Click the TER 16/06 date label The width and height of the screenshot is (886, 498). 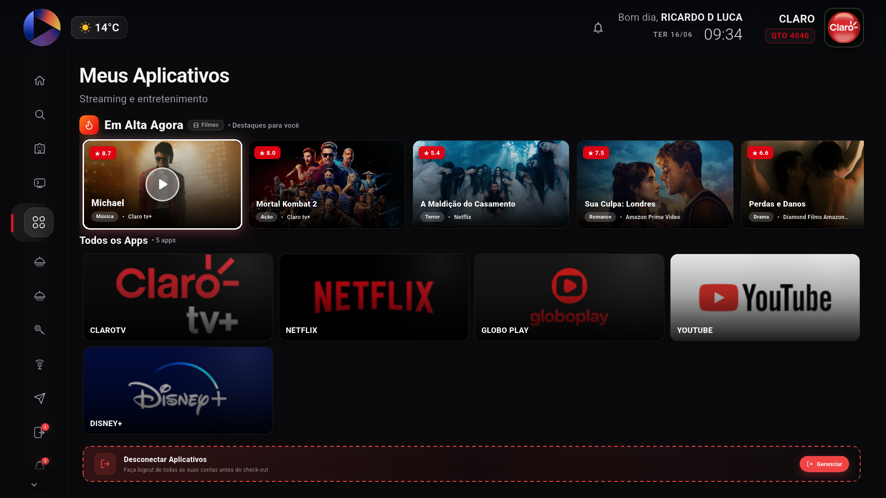point(673,35)
